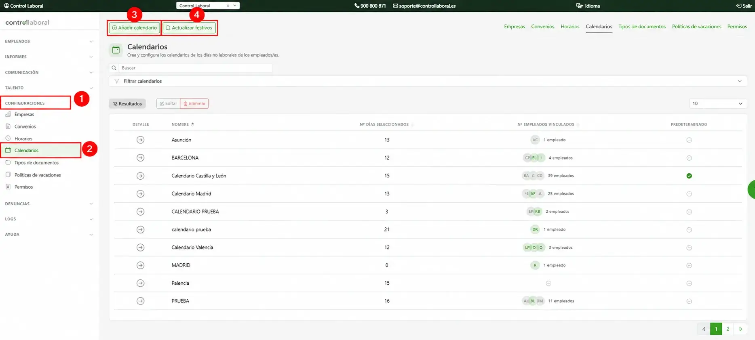
Task: Open the results-per-page dropdown showing 10
Action: pyautogui.click(x=718, y=103)
